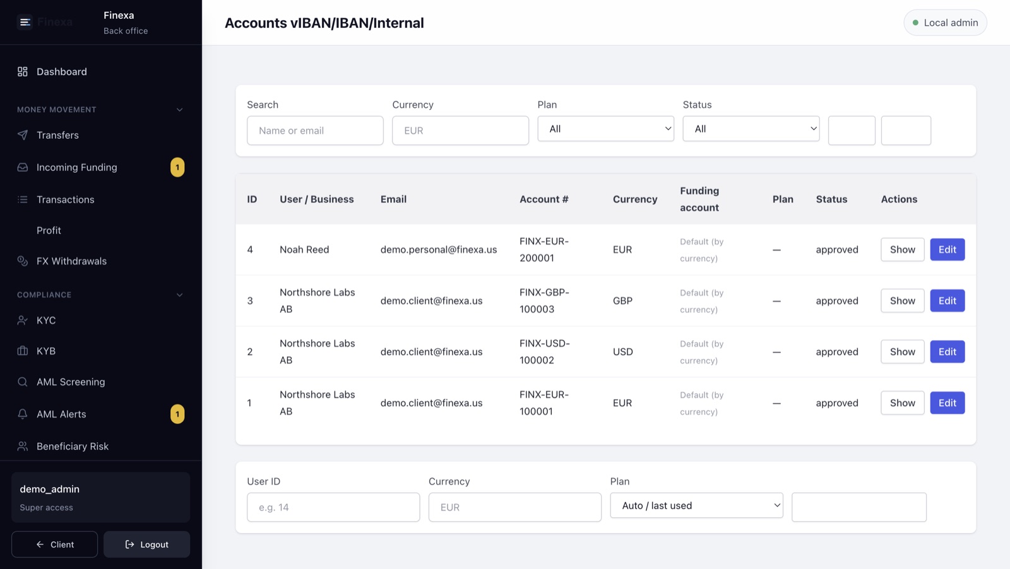This screenshot has height=569, width=1010.
Task: Show account FINX-EUR-200001 for Noah Reed
Action: point(903,250)
